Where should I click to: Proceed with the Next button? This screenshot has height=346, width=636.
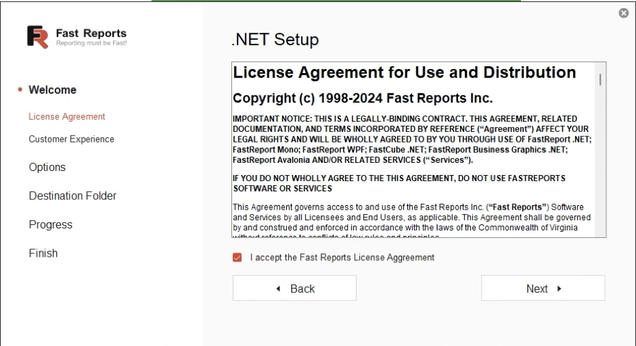(x=543, y=288)
